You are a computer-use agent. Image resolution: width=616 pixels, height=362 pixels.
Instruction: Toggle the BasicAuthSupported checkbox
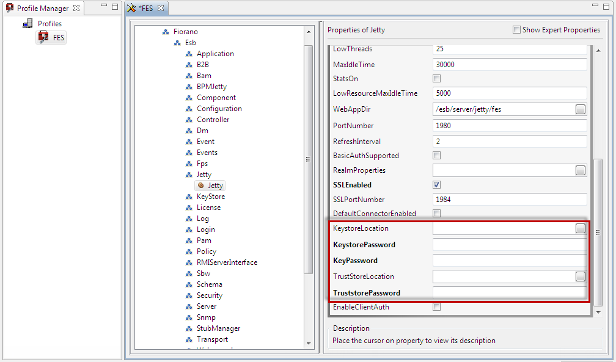436,156
